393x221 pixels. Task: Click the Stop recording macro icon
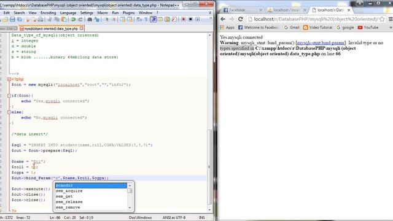pyautogui.click(x=190, y=19)
